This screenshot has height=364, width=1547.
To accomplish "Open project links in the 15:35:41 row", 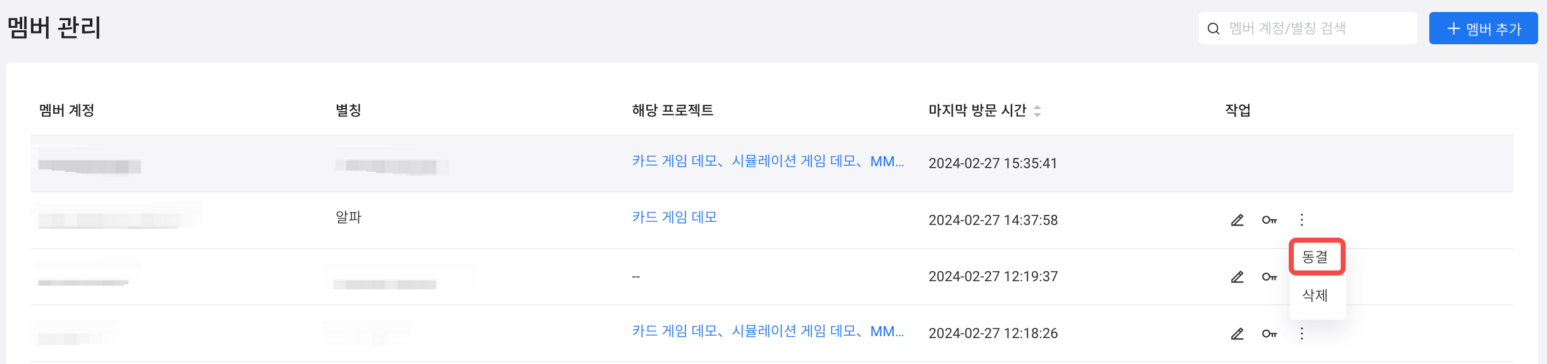I will coord(768,161).
